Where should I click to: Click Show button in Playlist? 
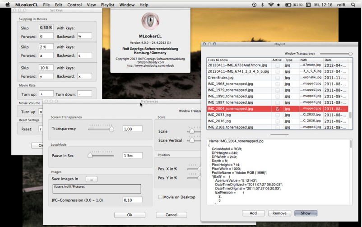tap(306, 213)
